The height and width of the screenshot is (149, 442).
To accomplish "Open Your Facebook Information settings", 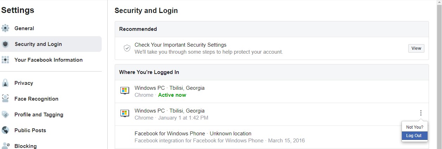I will click(49, 60).
